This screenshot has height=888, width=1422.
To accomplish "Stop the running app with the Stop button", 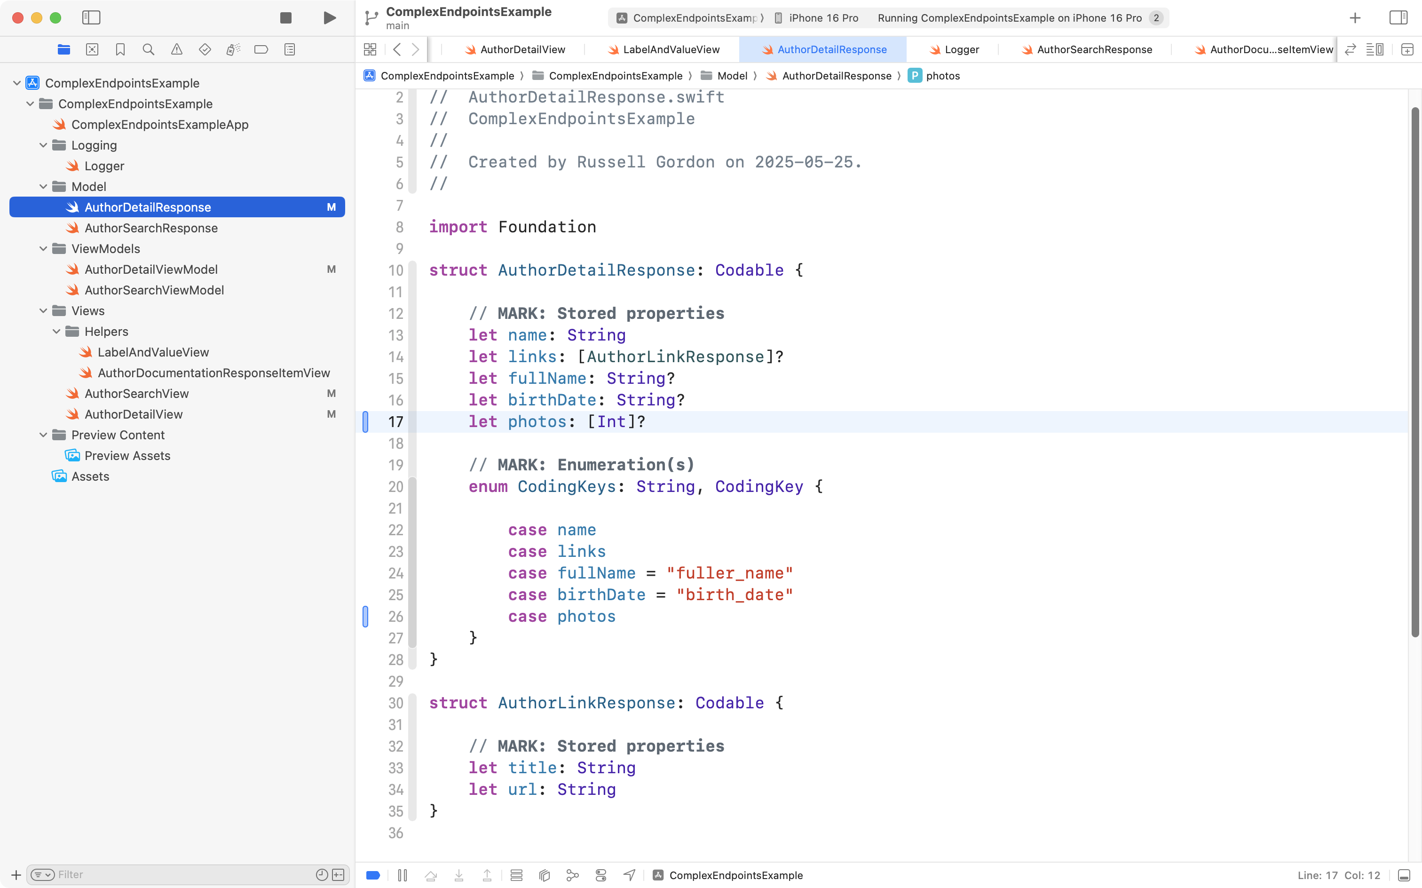I will coord(286,17).
